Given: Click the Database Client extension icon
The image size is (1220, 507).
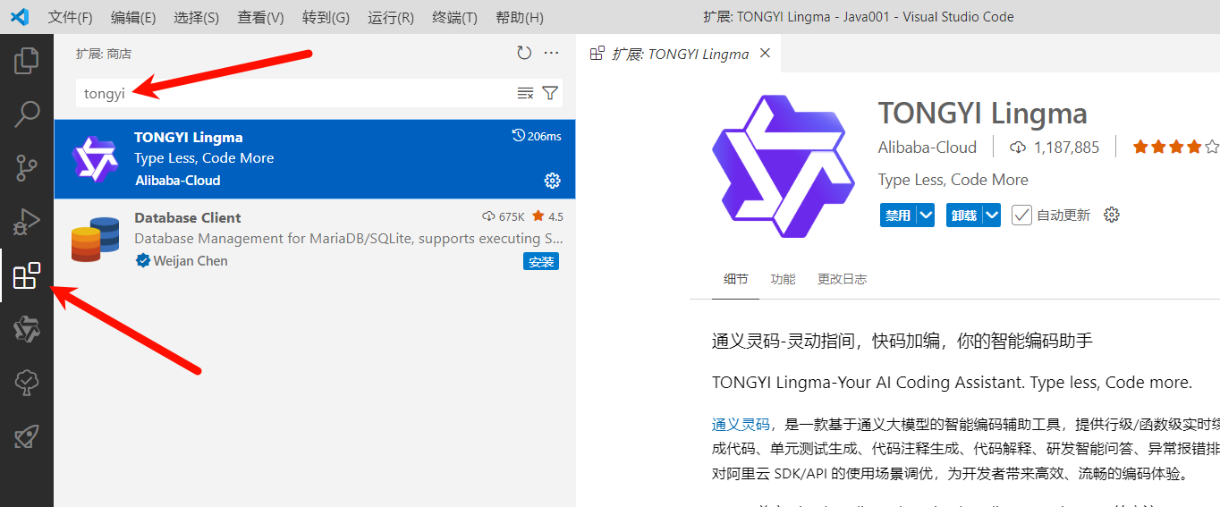Looking at the screenshot, I should point(95,239).
